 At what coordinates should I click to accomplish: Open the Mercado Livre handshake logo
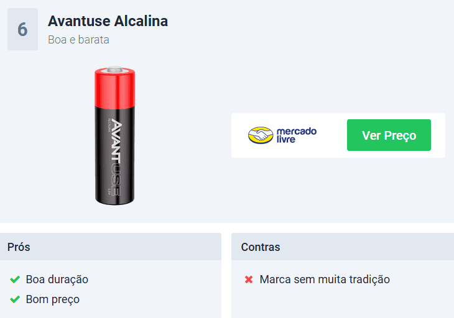click(x=261, y=135)
